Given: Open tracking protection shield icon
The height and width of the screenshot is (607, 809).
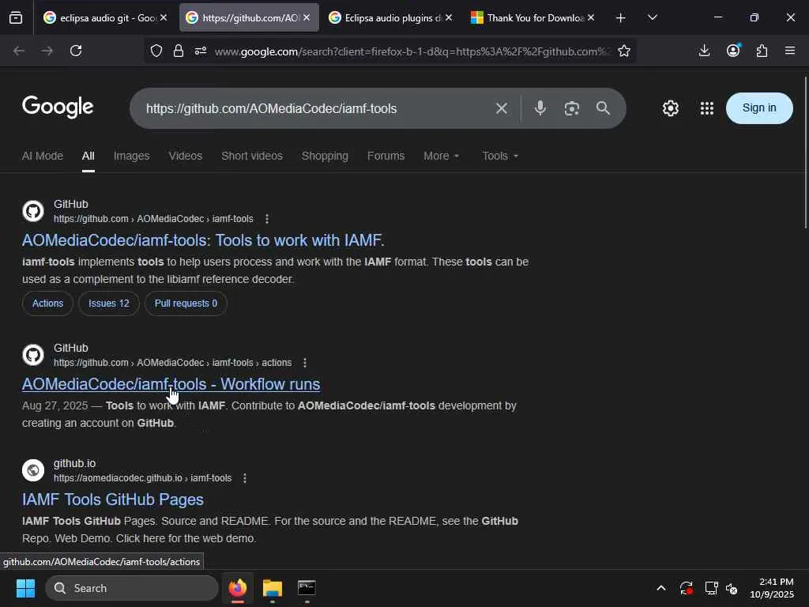Looking at the screenshot, I should click(x=156, y=51).
